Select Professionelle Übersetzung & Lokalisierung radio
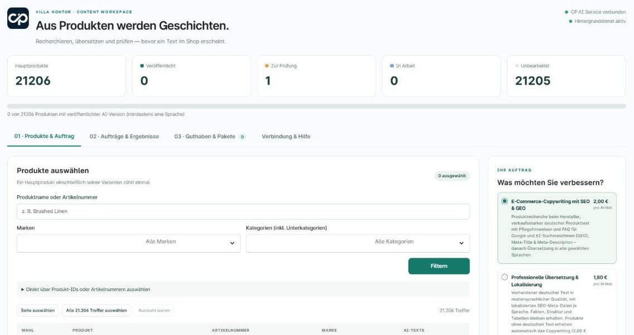Viewport: 634px width, 335px height. point(505,277)
